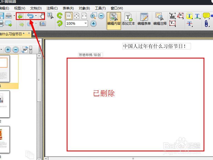The width and height of the screenshot is (213, 160).
Task: Open the undo history dropdown arrow
Action: [36, 16]
